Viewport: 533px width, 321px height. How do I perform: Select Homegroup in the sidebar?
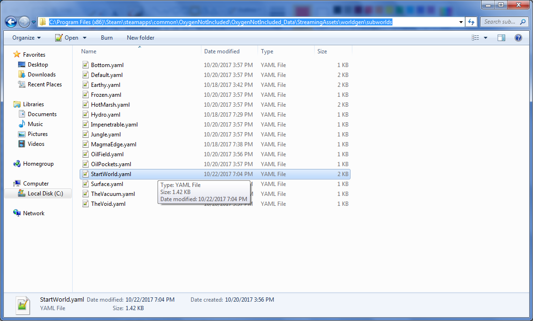coord(38,164)
